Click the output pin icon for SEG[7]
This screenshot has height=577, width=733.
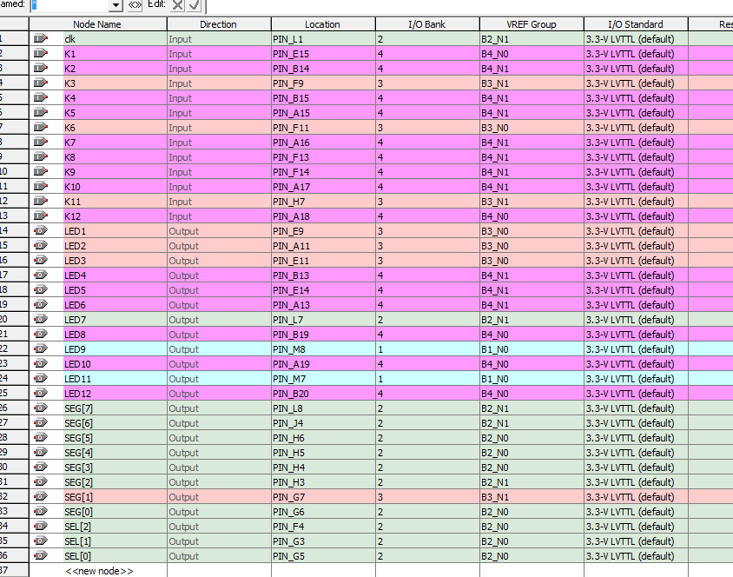41,408
